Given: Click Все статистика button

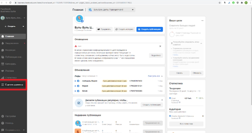Looking at the screenshot, I should click(x=186, y=124).
